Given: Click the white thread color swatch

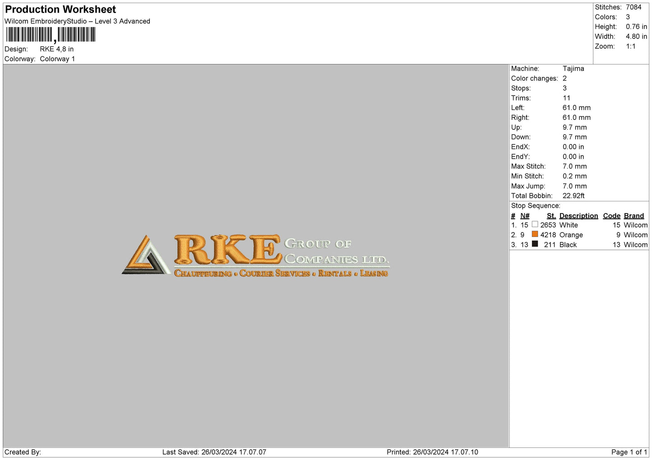Looking at the screenshot, I should [x=535, y=224].
